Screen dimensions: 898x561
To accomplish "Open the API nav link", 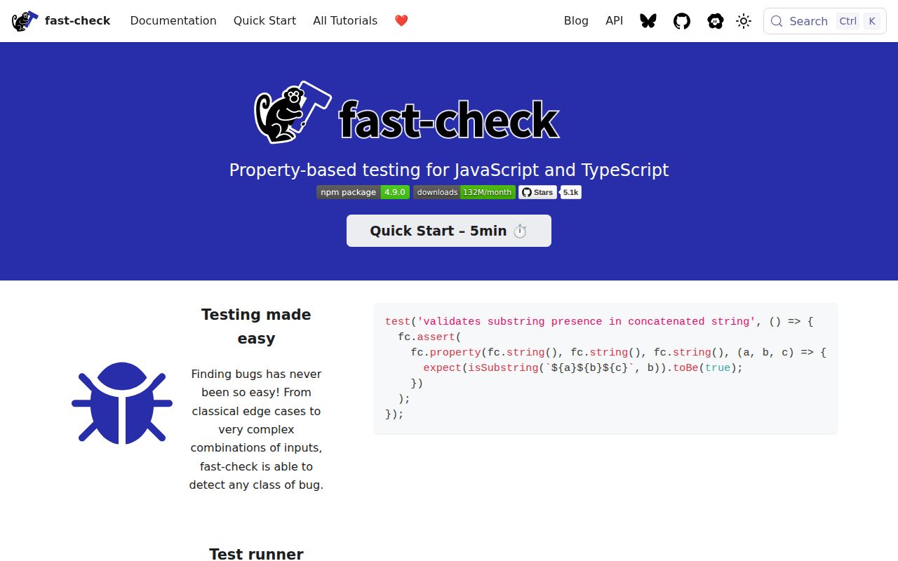I will coord(614,21).
